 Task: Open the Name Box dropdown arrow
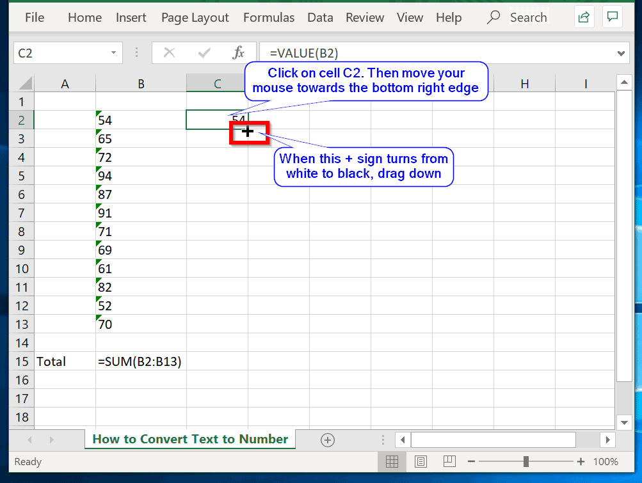[114, 52]
